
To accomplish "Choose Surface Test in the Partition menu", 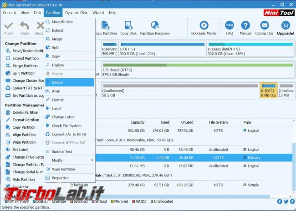I will click(70, 151).
